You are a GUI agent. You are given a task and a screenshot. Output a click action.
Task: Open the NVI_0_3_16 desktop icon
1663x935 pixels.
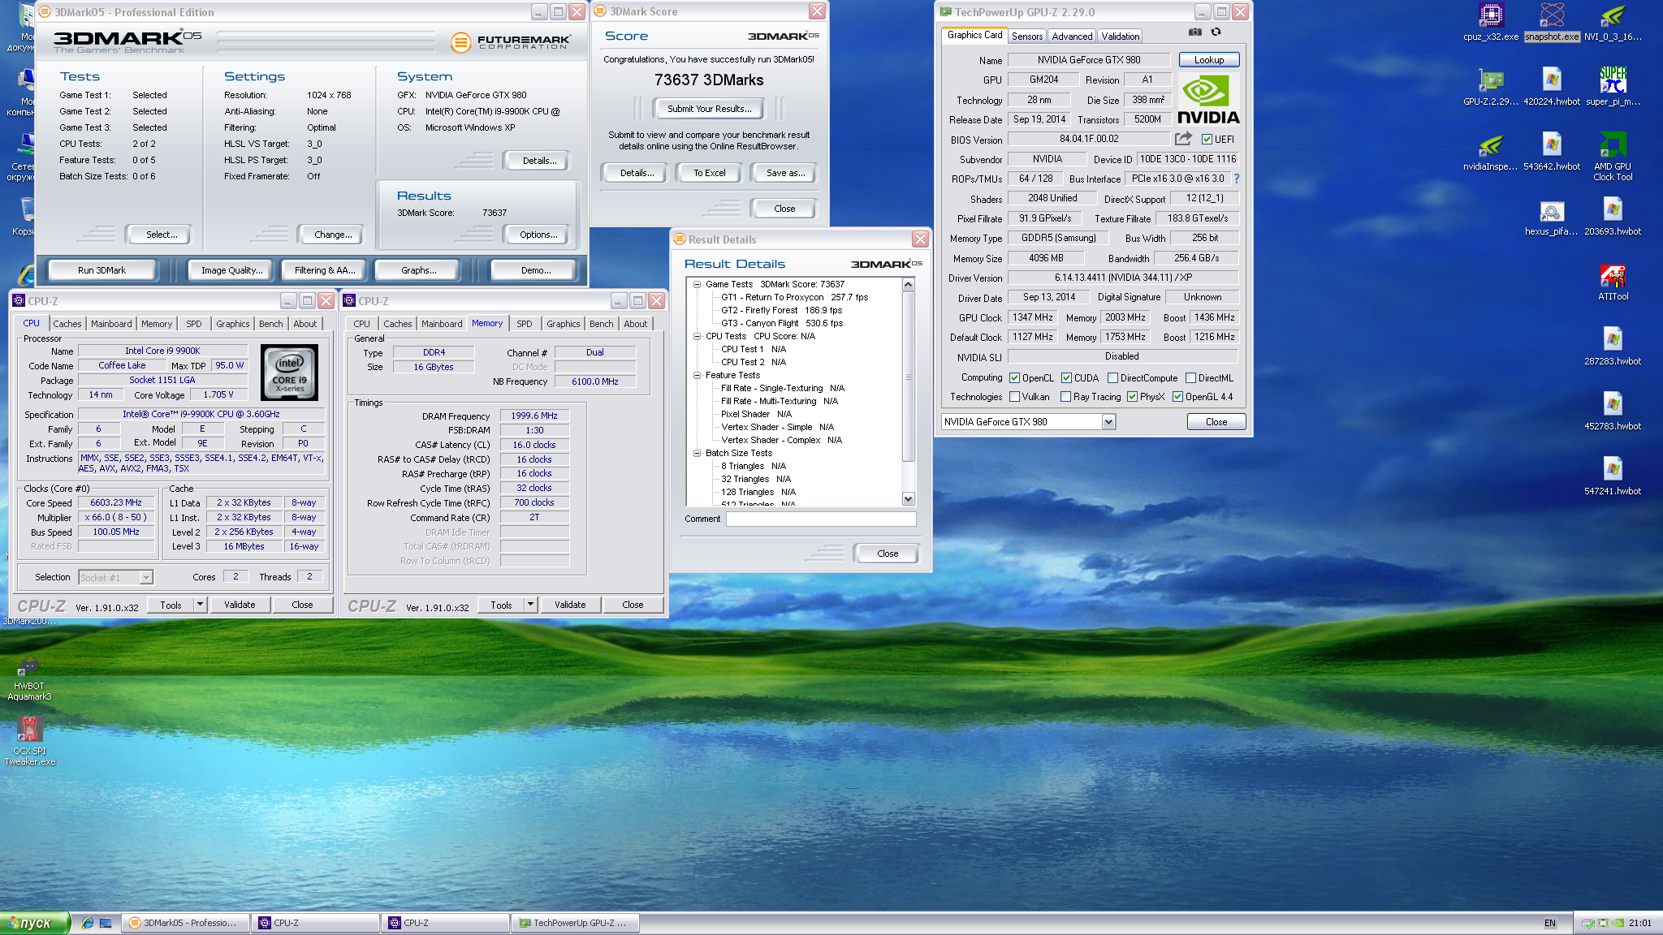[1613, 22]
